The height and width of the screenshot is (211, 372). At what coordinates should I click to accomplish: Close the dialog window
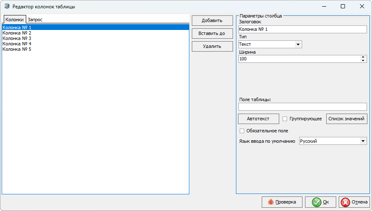click(362, 6)
